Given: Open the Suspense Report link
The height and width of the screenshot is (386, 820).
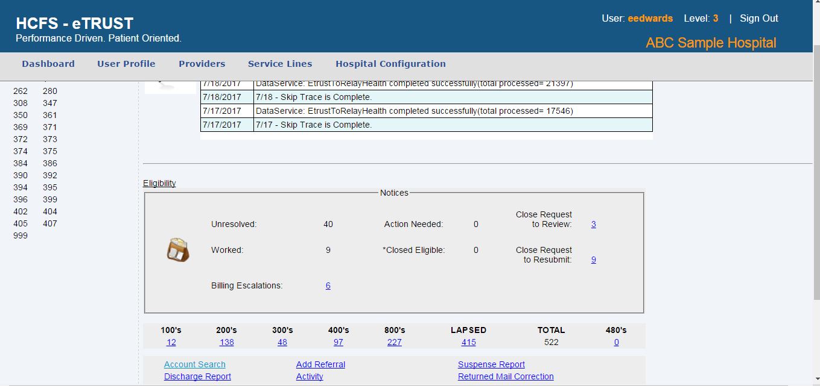Looking at the screenshot, I should click(x=491, y=364).
